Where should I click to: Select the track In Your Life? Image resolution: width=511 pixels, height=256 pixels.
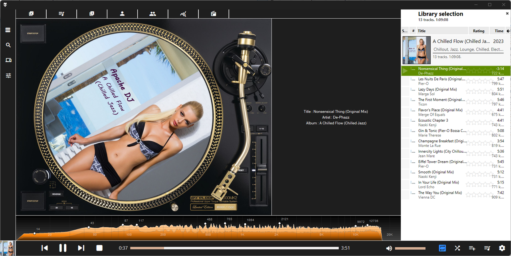click(x=456, y=185)
